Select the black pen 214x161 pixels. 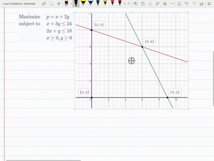76,3
